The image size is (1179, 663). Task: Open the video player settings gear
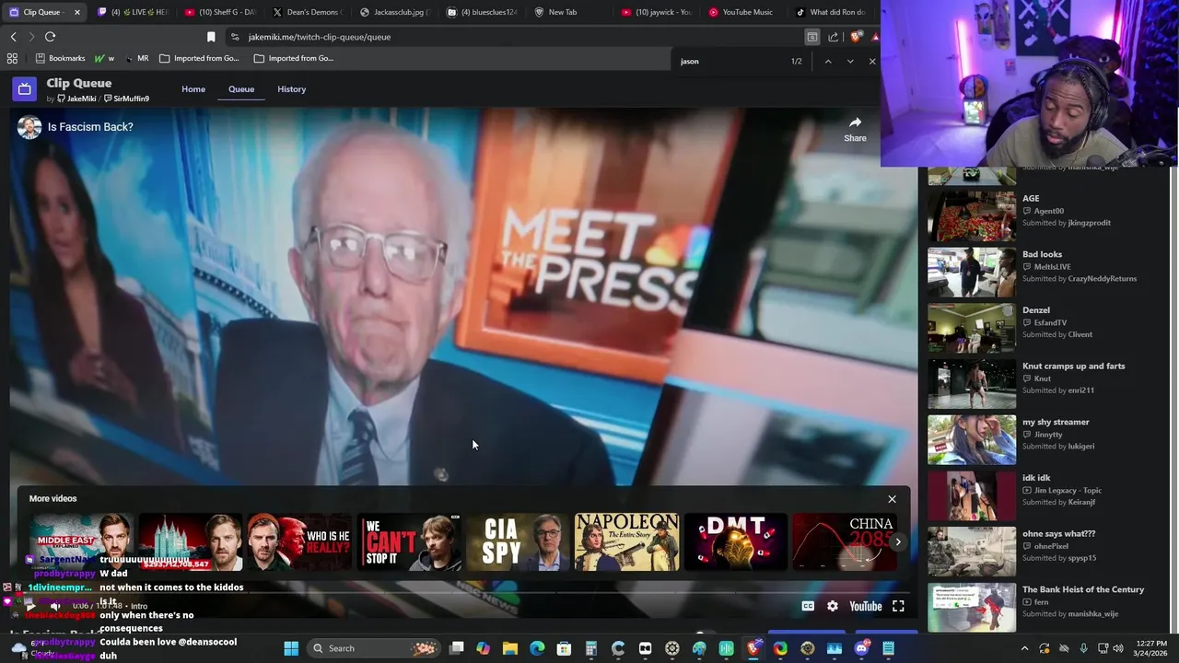coord(833,606)
